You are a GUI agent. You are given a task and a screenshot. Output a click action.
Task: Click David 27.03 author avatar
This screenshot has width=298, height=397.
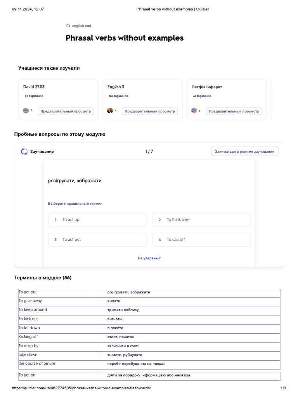tap(26, 110)
